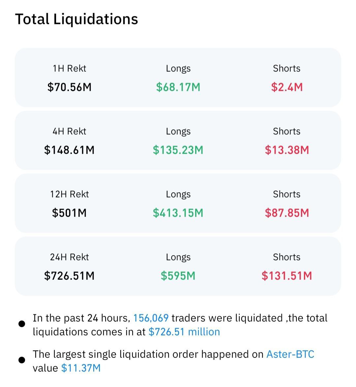Click the 12H Rekt total $501M

69,213
